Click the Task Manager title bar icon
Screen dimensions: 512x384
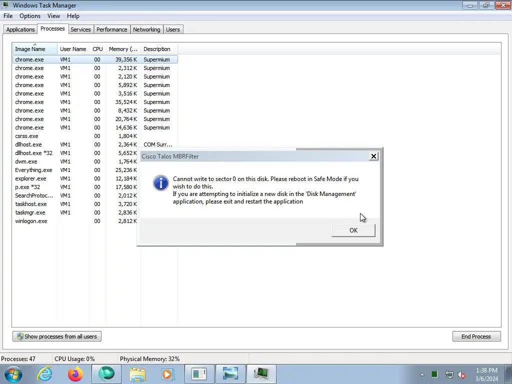coord(5,5)
